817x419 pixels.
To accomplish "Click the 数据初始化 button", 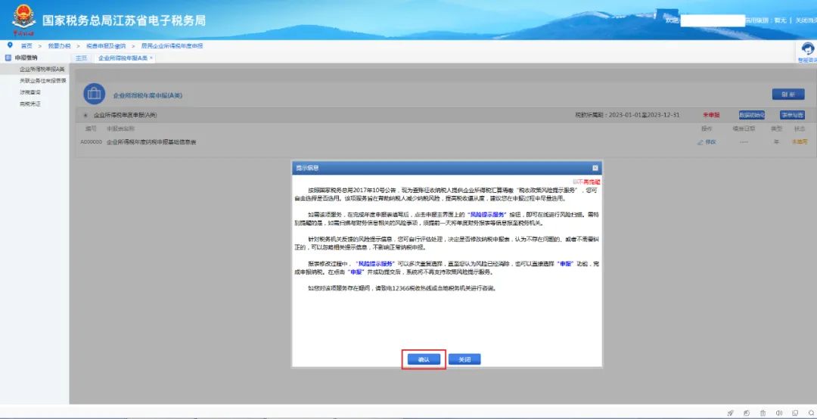I will tap(751, 115).
